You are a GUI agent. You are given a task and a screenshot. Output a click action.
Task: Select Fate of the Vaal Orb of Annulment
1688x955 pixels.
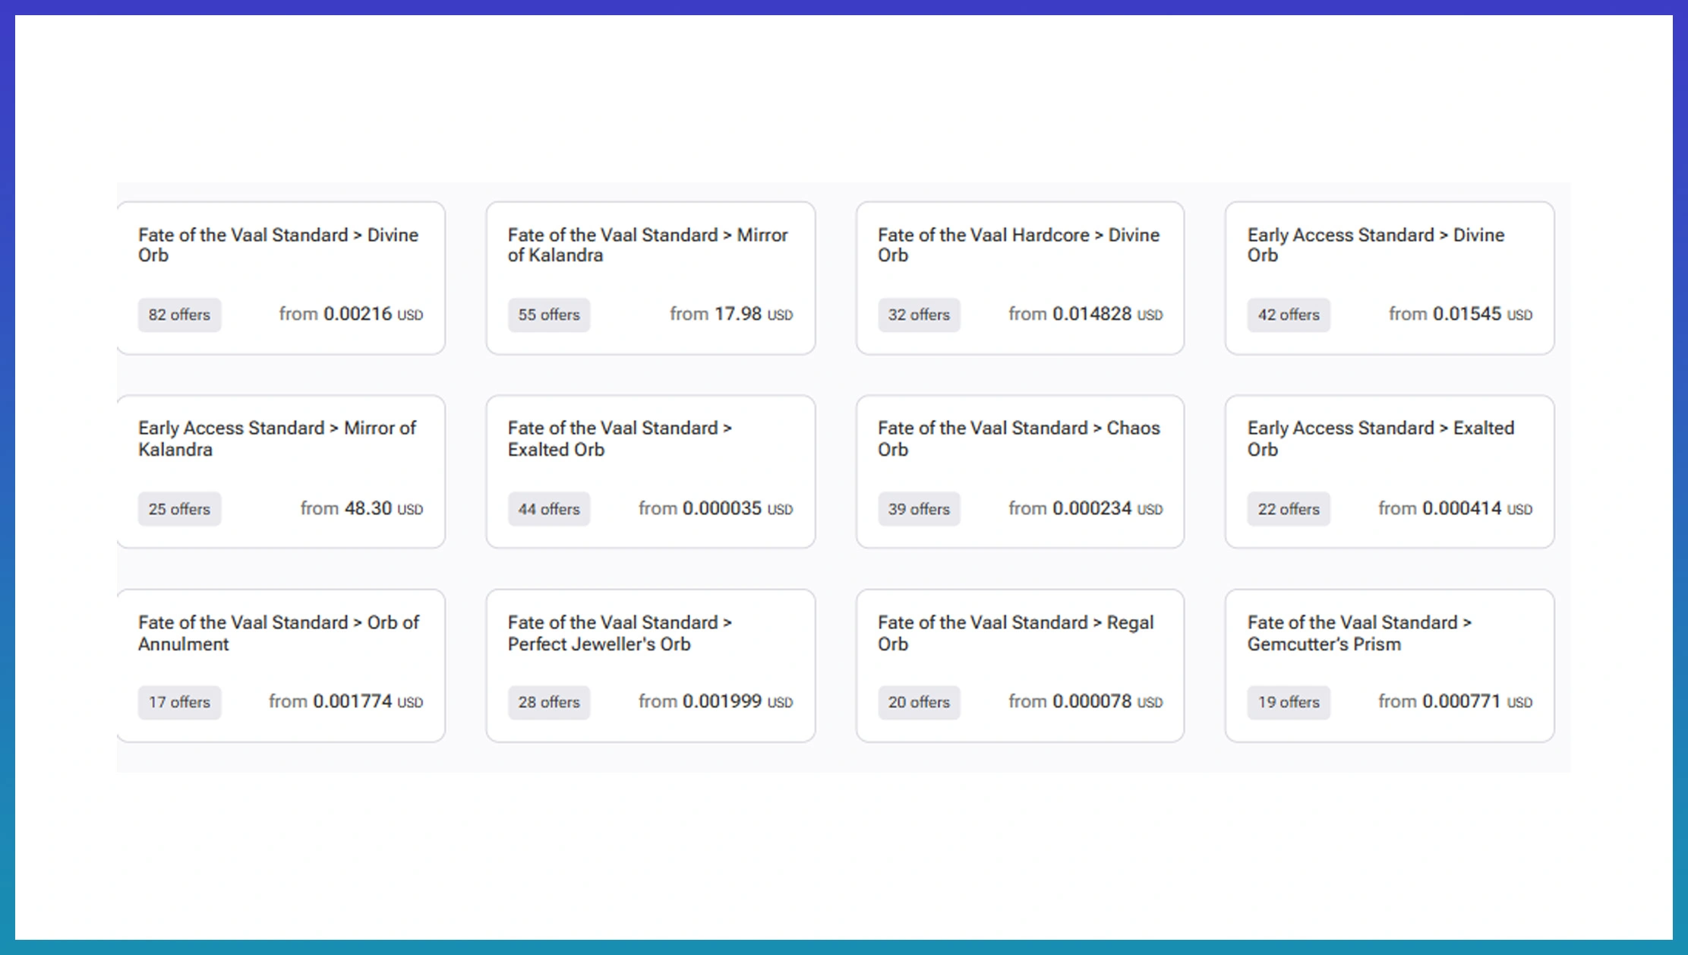point(278,633)
